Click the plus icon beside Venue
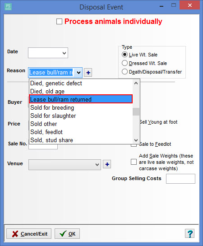203x246 pixels. pyautogui.click(x=107, y=164)
